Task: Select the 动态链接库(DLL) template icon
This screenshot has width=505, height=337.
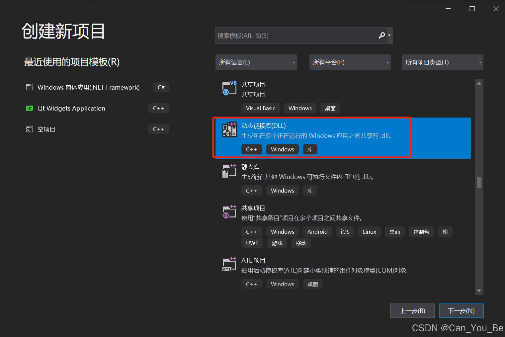Action: (x=229, y=129)
